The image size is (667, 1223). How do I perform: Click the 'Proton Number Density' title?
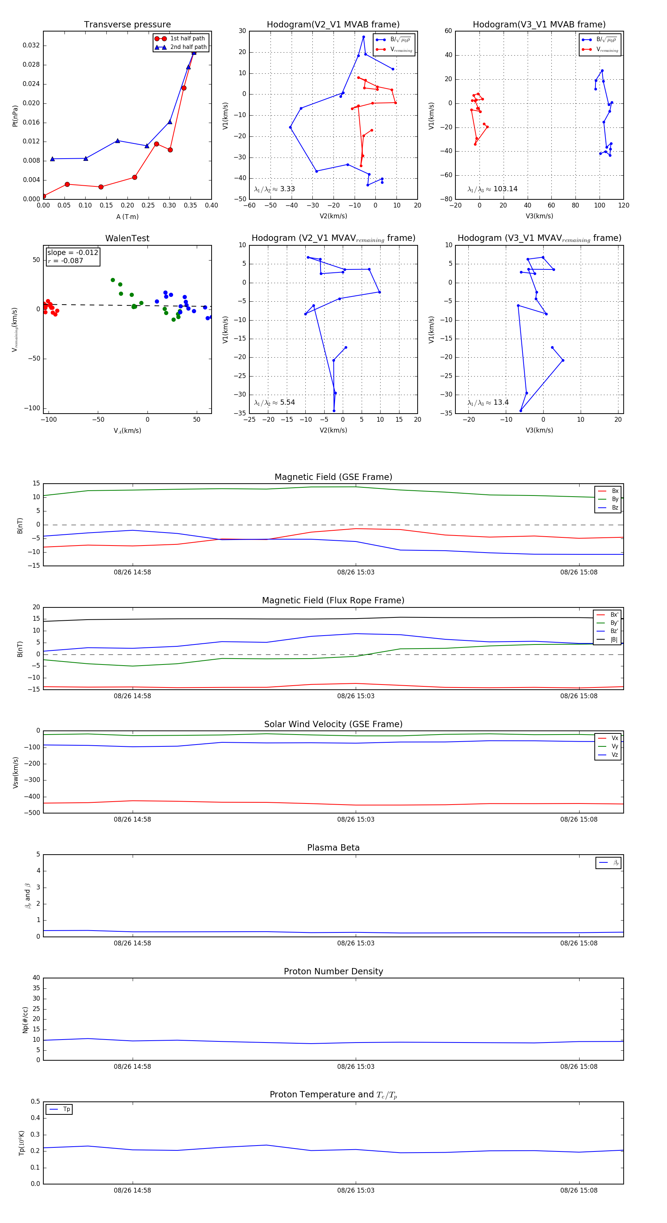pos(333,971)
